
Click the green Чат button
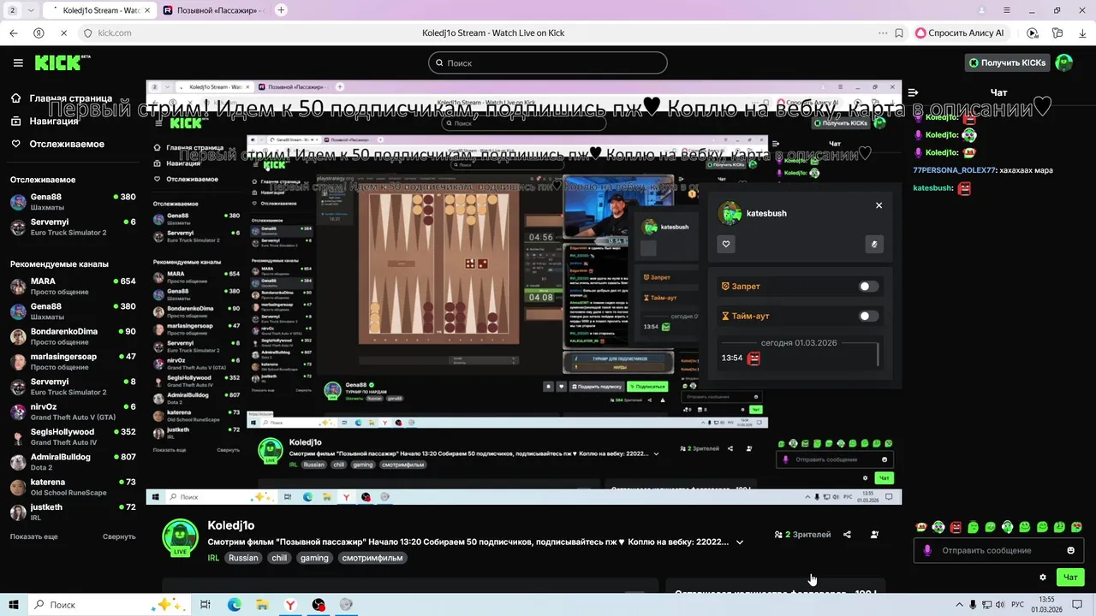1070,577
